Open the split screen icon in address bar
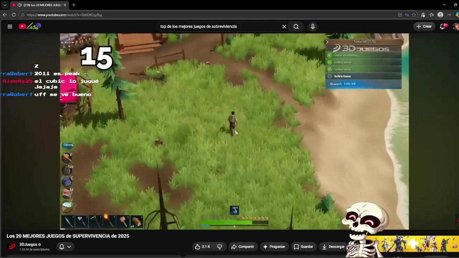This screenshot has height=258, width=459. click(400, 15)
